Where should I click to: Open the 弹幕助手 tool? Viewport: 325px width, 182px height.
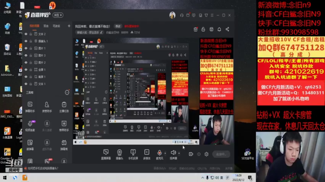pyautogui.click(x=30, y=107)
